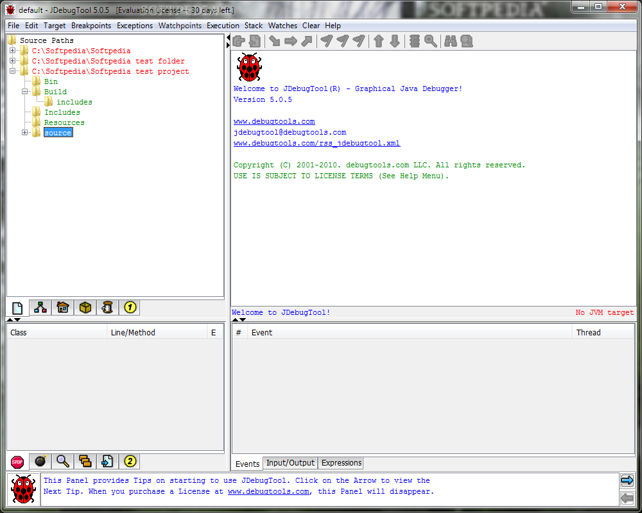Open the Breakpoints menu
642x513 pixels.
pos(91,26)
